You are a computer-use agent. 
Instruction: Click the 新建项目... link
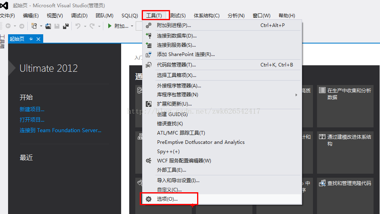point(32,109)
